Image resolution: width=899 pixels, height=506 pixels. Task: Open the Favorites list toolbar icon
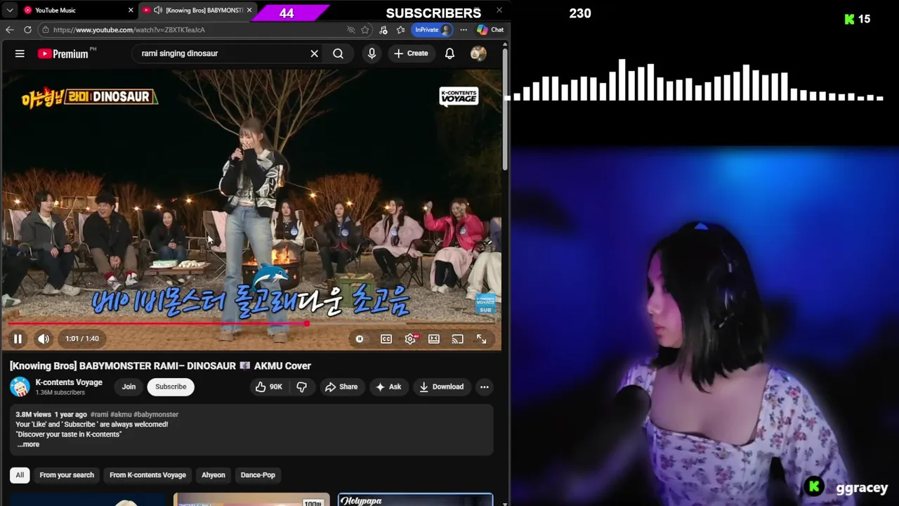tap(400, 30)
